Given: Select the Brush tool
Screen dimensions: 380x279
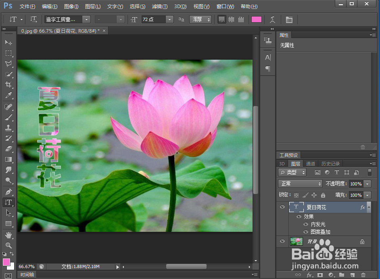Looking at the screenshot, I should coord(8,117).
